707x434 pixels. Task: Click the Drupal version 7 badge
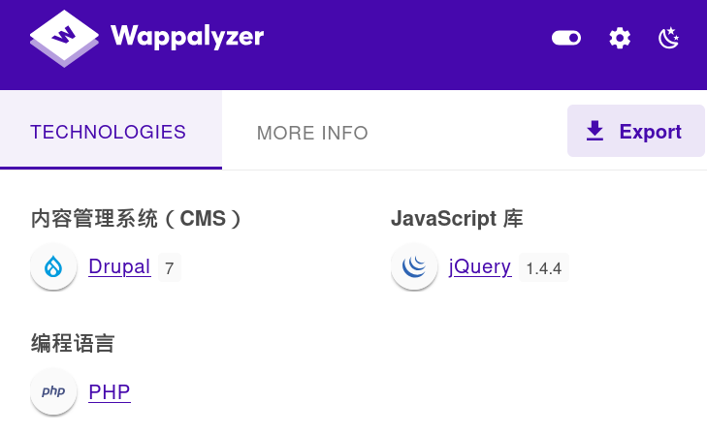169,267
